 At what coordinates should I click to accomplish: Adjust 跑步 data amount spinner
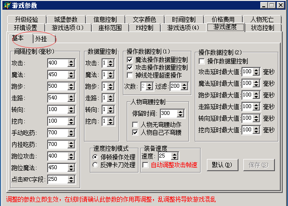pyautogui.click(x=111, y=86)
